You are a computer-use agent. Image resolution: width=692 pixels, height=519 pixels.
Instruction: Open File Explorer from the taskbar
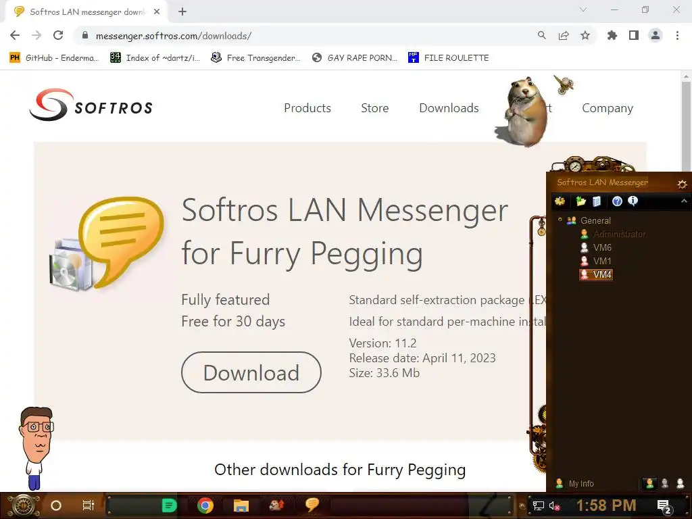coord(241,505)
